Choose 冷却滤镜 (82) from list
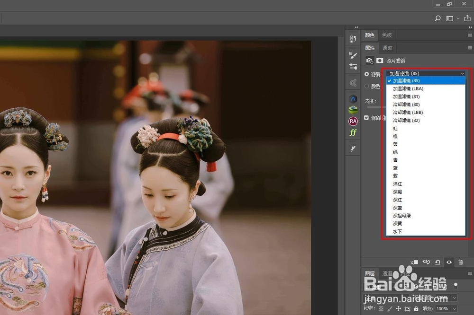The image size is (474, 315). tap(426, 121)
